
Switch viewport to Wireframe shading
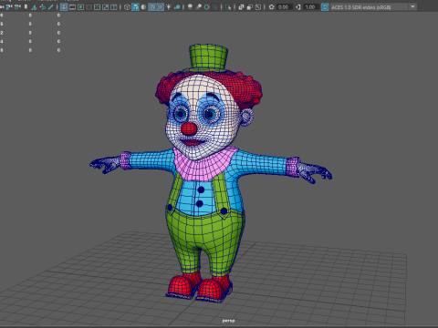(127, 7)
